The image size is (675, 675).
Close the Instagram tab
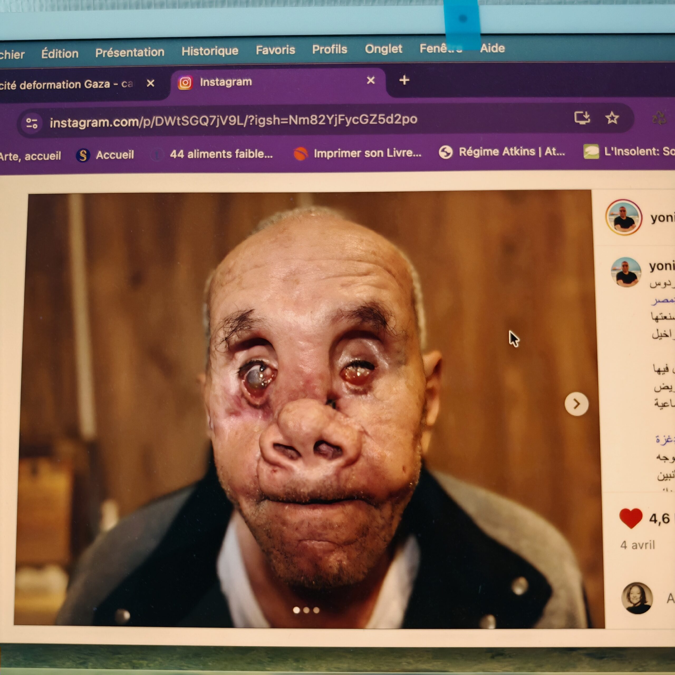click(x=371, y=80)
